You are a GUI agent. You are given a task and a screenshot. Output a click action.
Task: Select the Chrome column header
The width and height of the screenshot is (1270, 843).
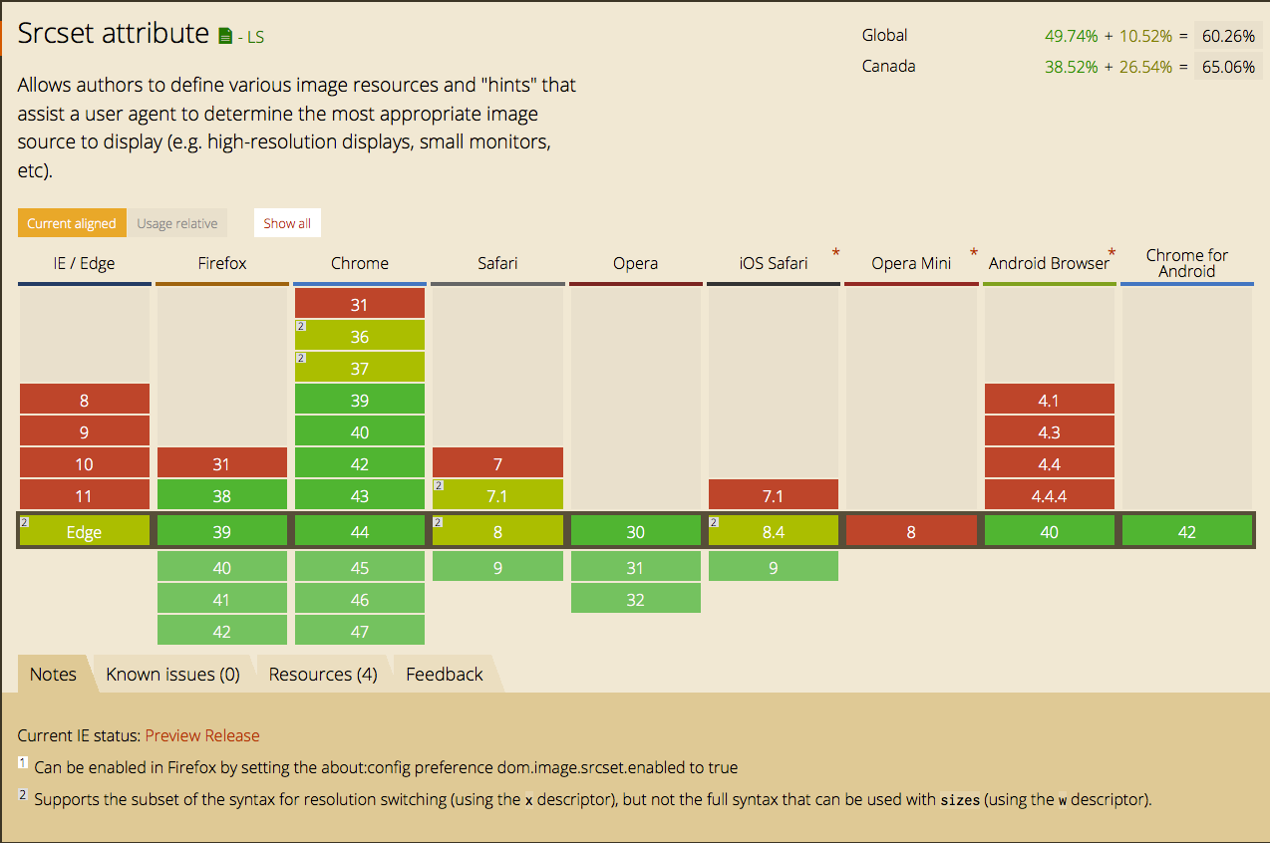(360, 263)
